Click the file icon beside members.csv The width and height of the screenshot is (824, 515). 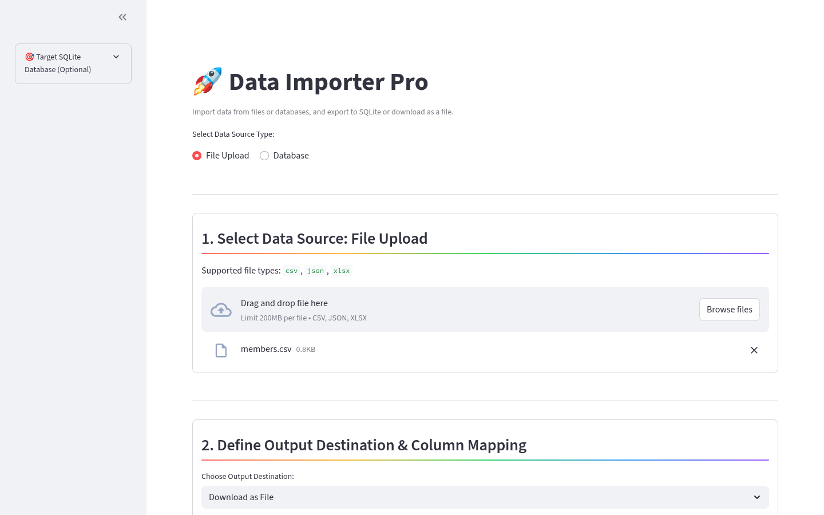(221, 350)
